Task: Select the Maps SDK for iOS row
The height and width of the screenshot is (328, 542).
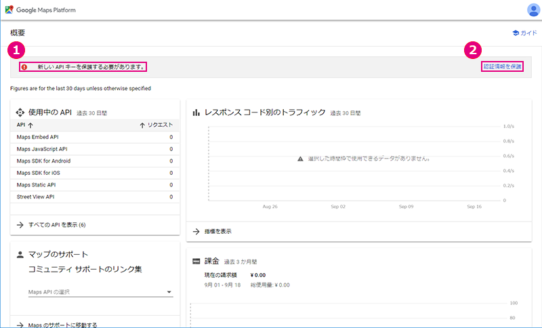Action: pos(95,173)
